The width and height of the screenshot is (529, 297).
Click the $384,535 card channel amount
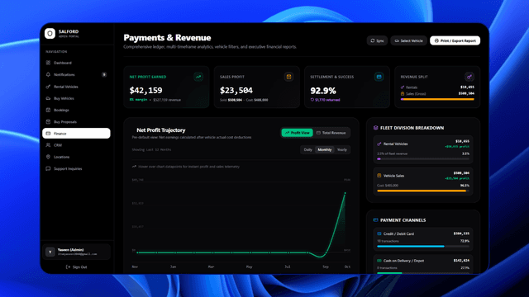[x=461, y=233]
